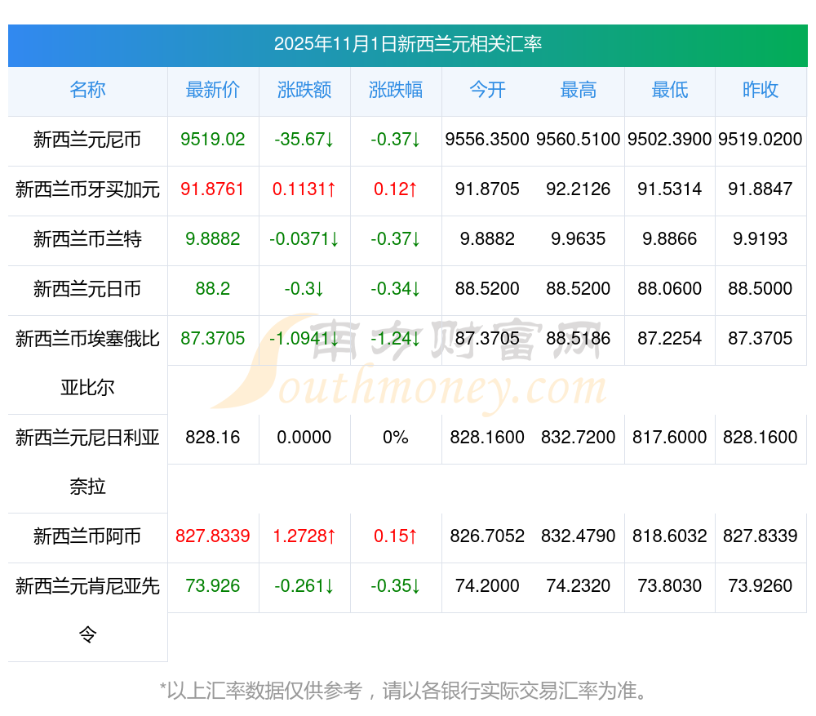
Task: Select the 最低 column header
Action: (669, 90)
